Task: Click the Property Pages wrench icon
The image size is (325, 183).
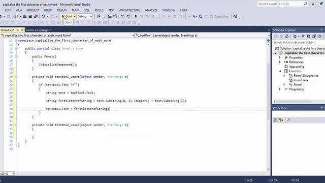Action: point(288,120)
